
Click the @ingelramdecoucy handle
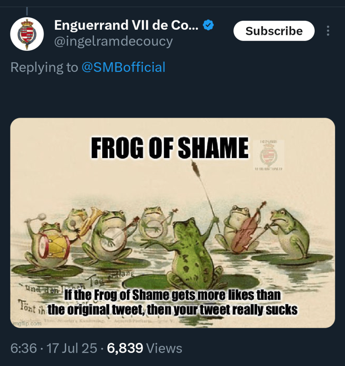click(x=113, y=42)
